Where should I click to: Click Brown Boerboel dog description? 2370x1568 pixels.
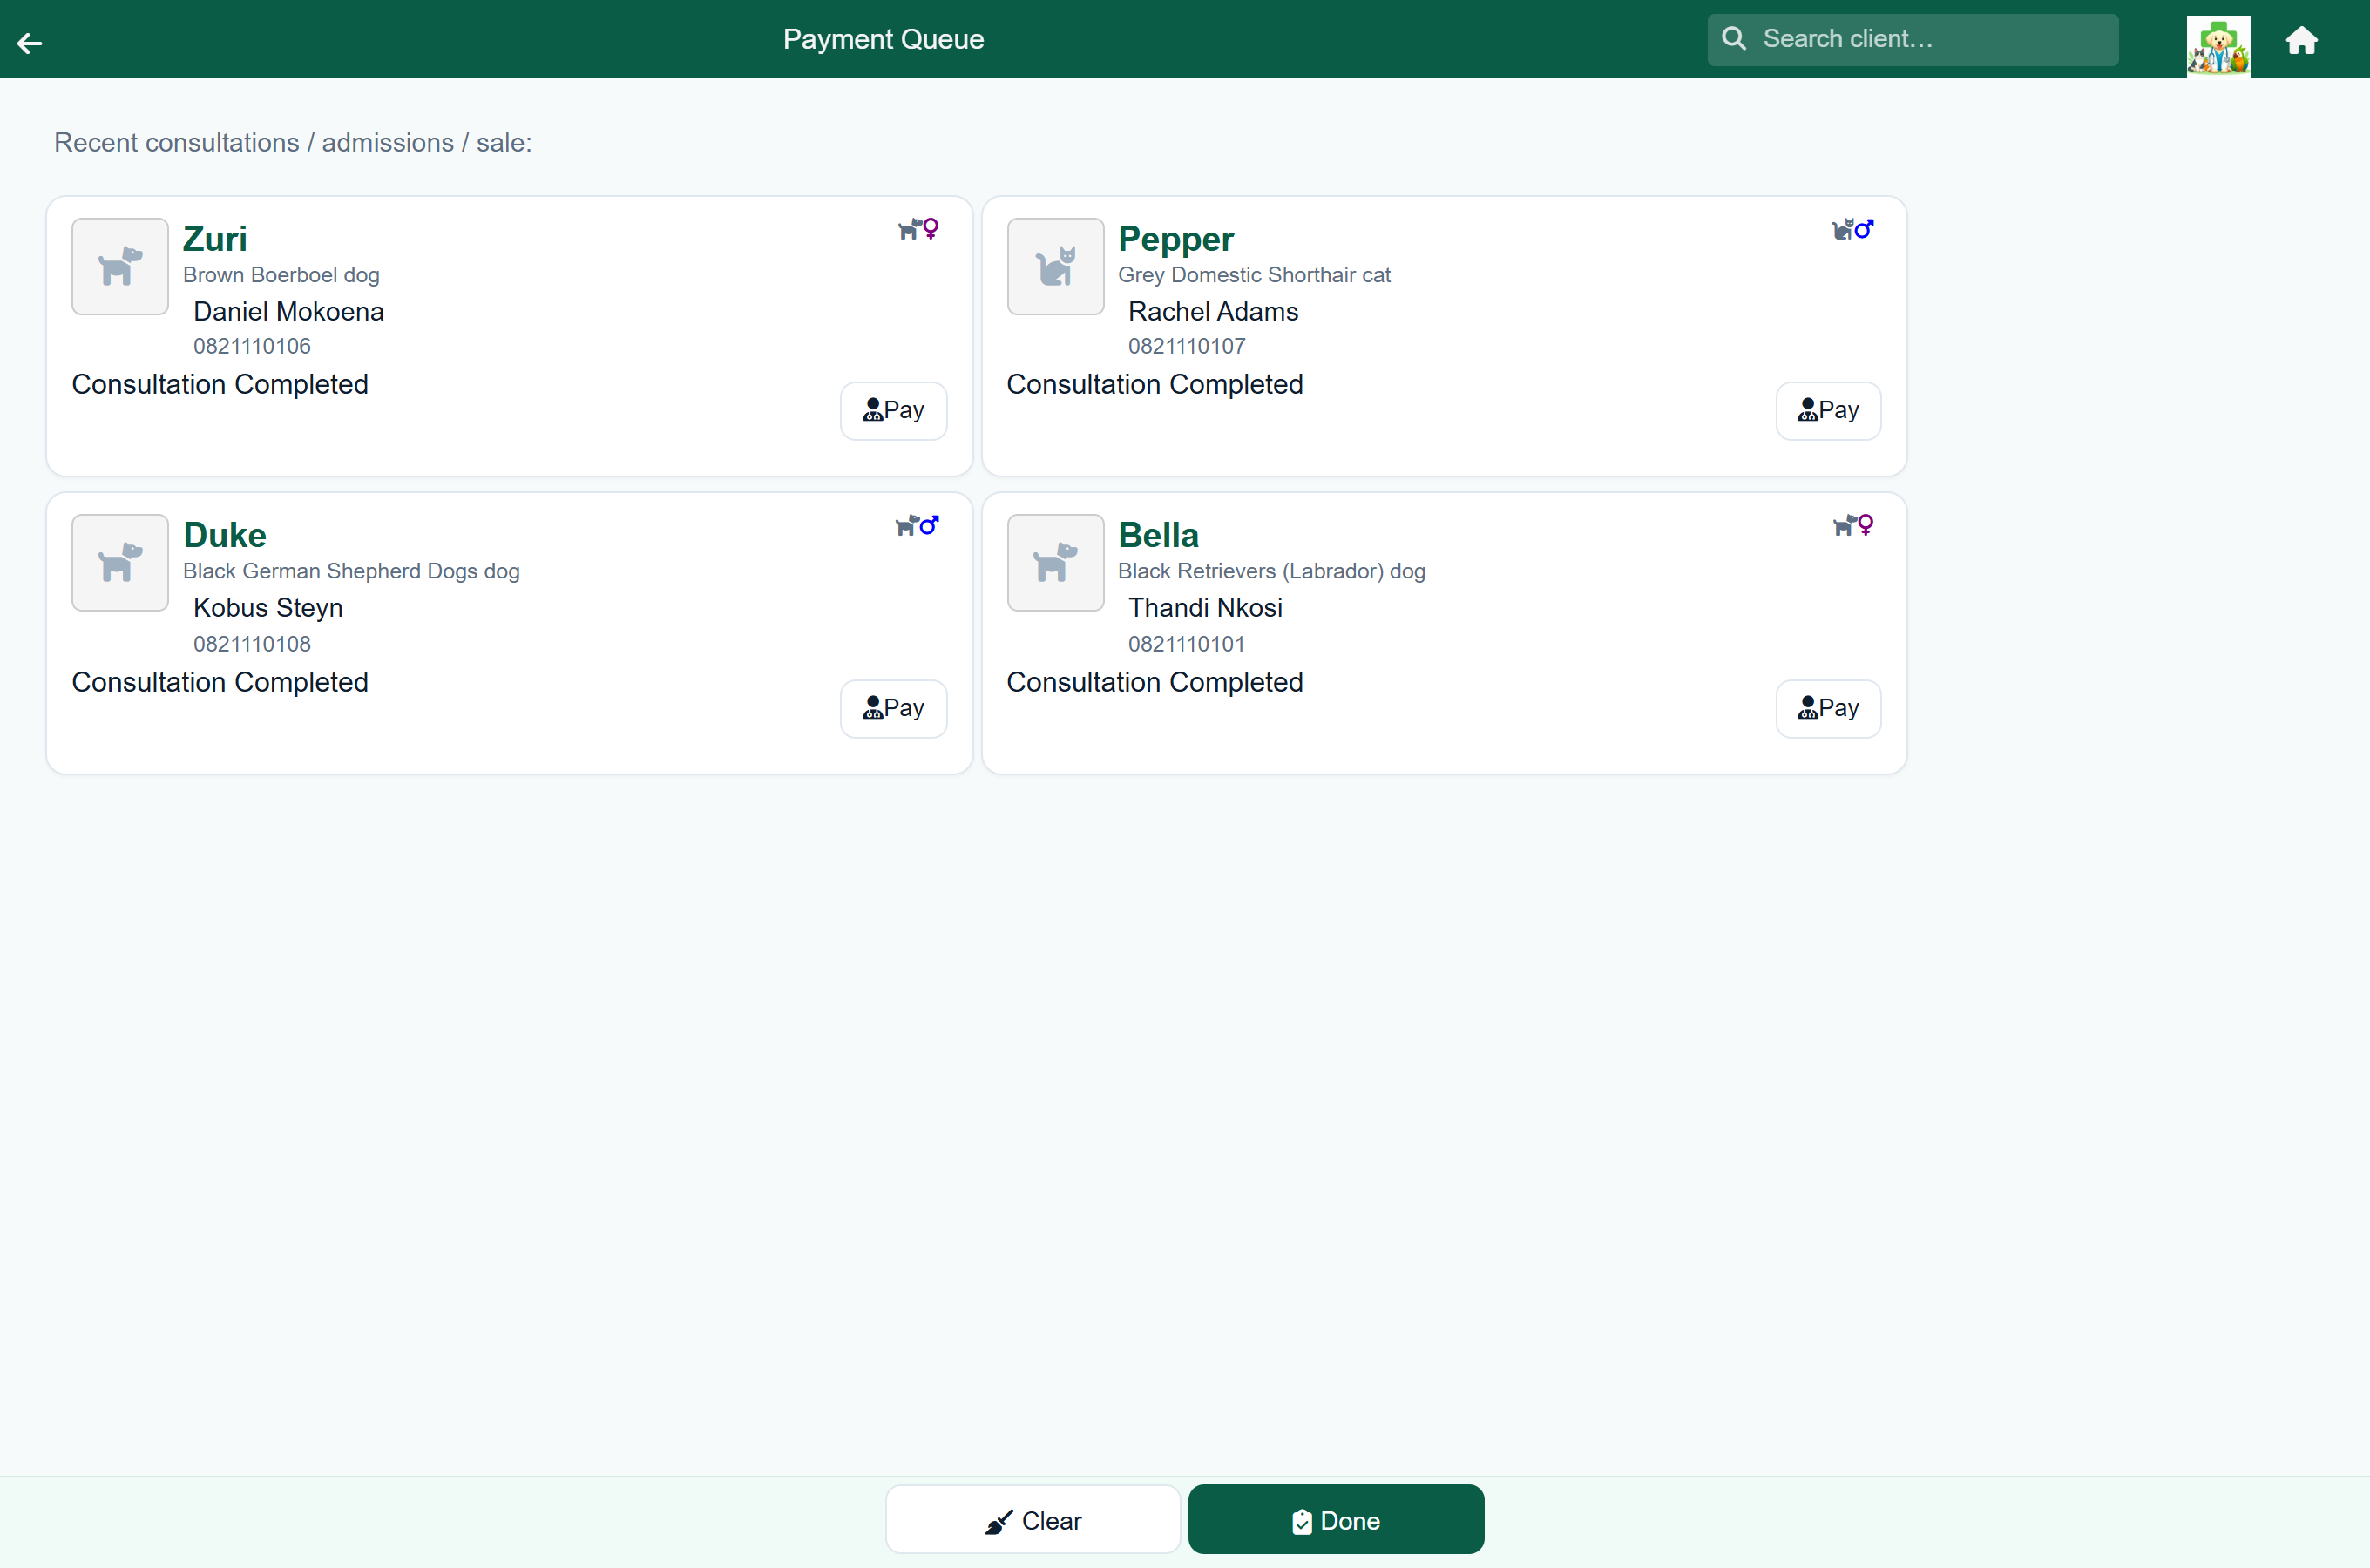pos(281,275)
